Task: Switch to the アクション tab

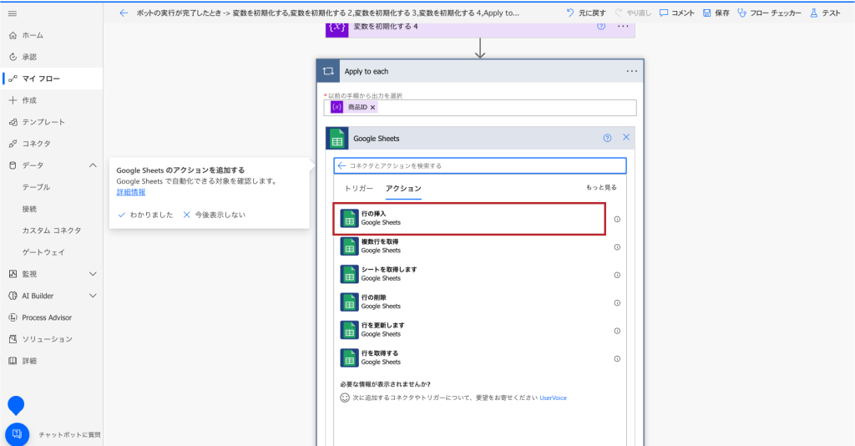Action: click(x=403, y=189)
